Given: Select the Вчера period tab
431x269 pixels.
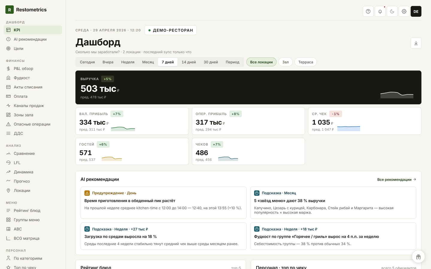Looking at the screenshot, I should point(108,62).
